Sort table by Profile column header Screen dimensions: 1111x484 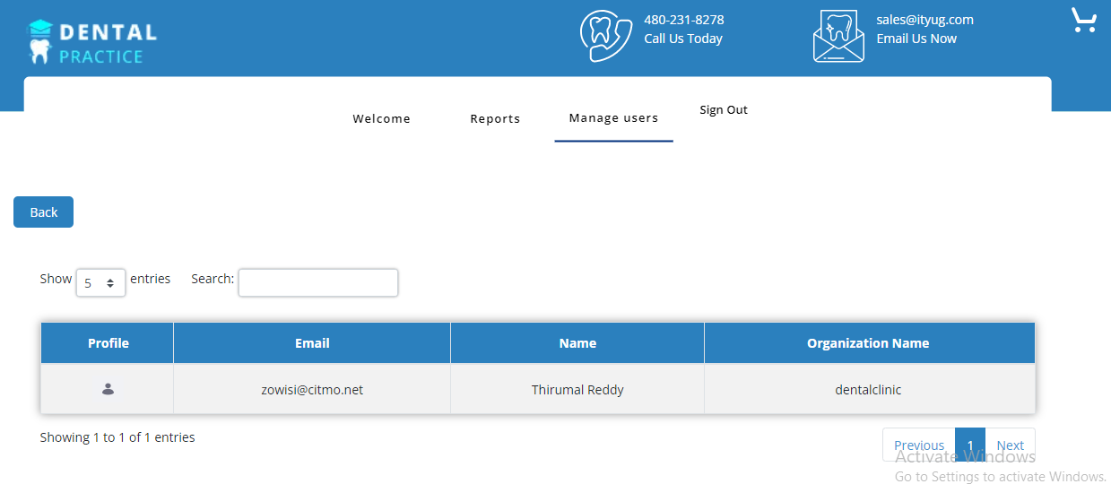(108, 343)
